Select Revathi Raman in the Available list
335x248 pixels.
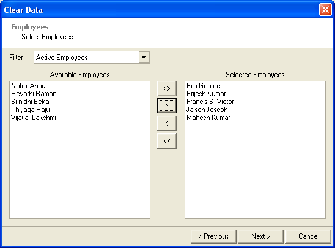point(34,94)
